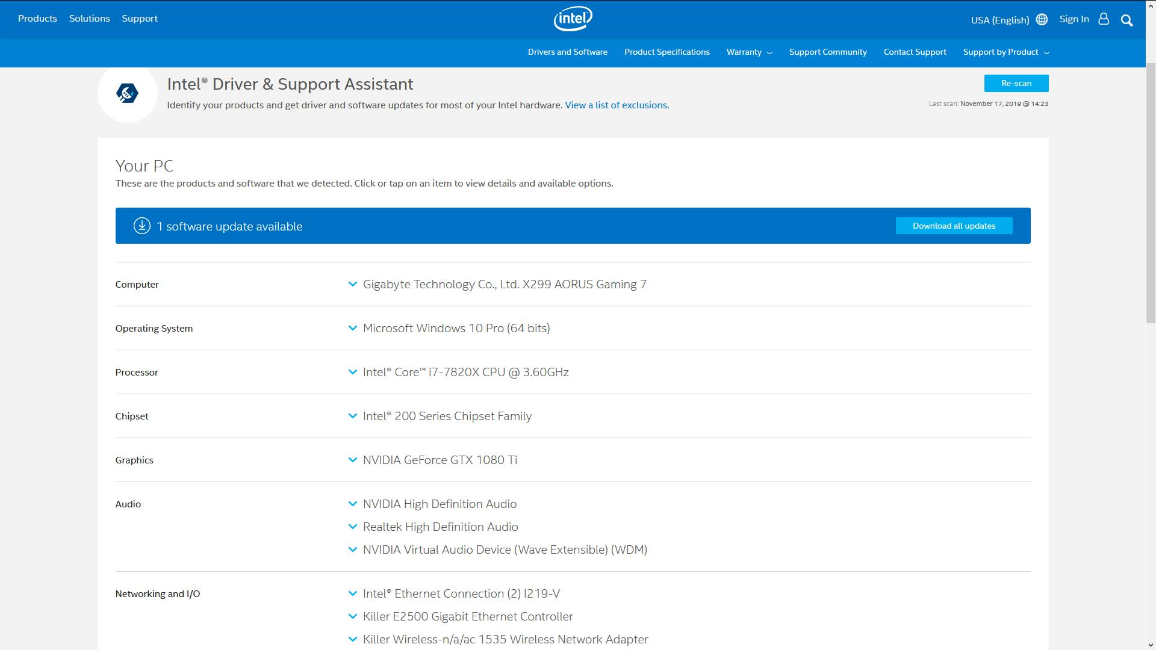
Task: Open the search magnifier icon
Action: coord(1127,20)
